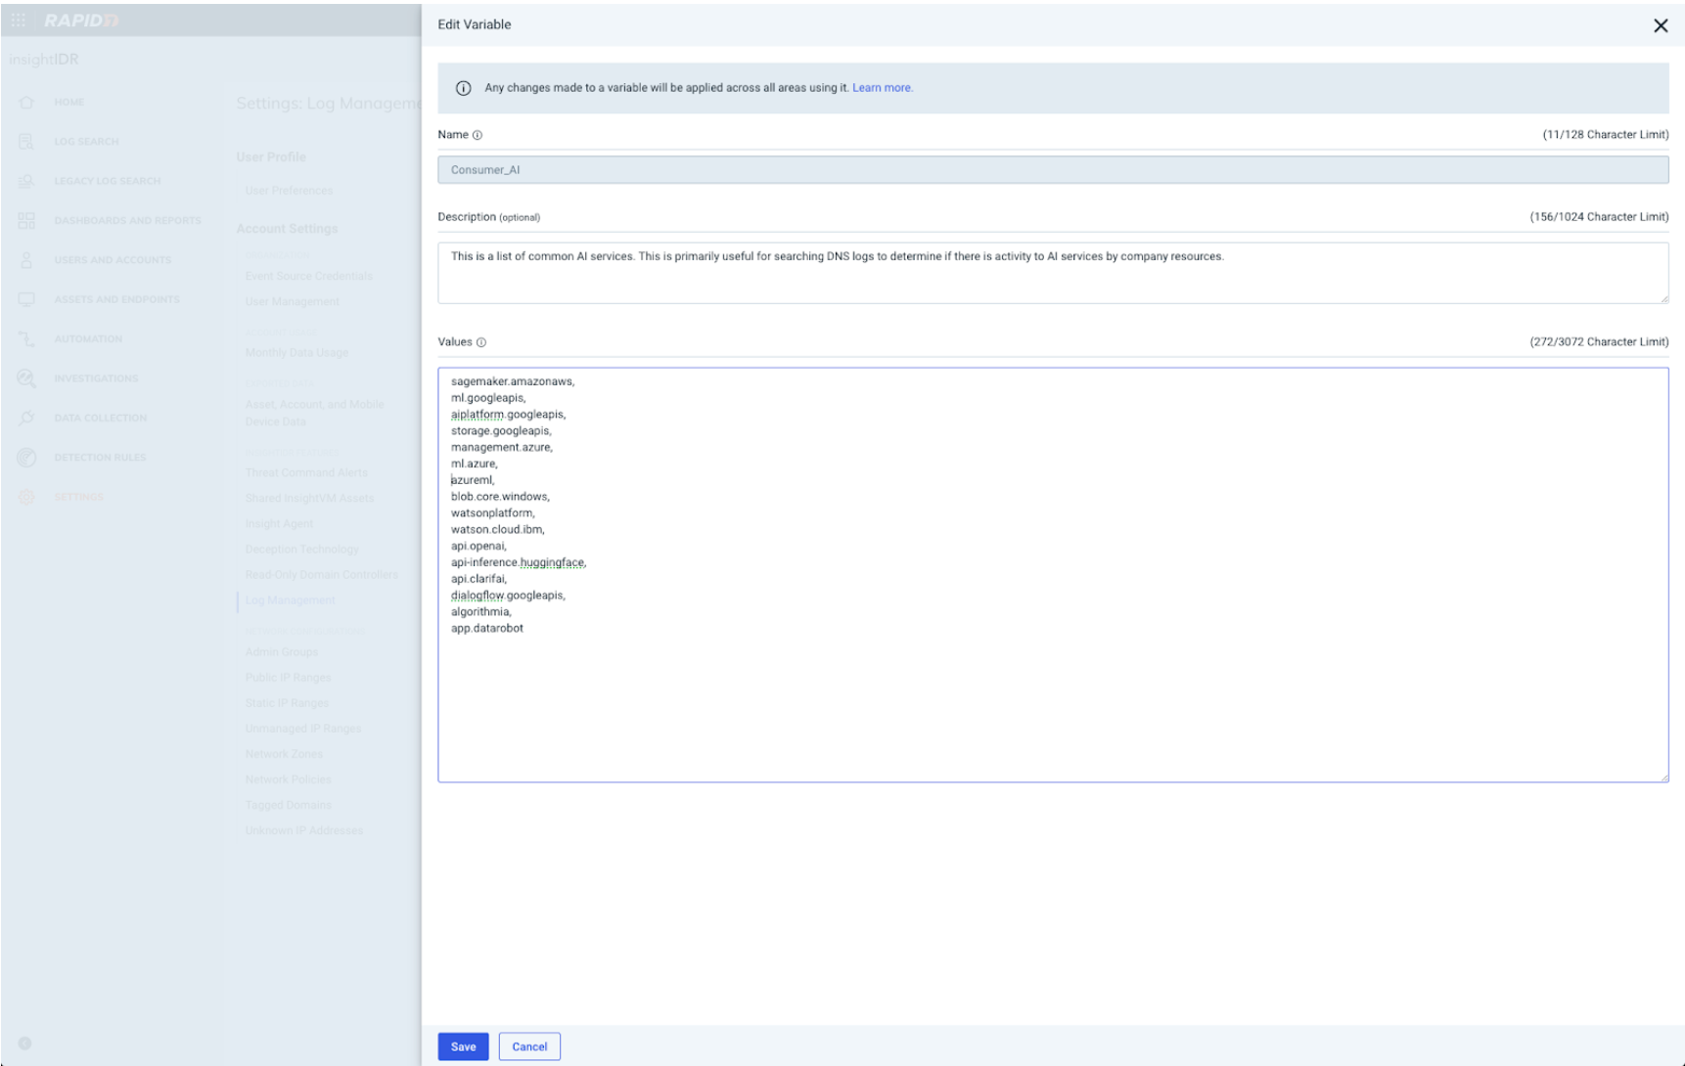Click the Automation sidebar icon
1685x1066 pixels.
click(26, 339)
